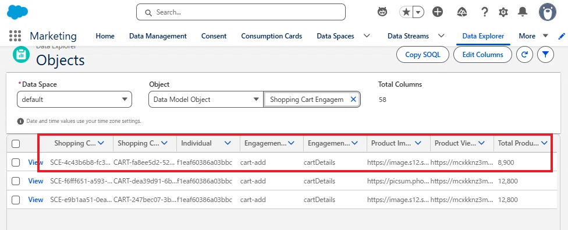The image size is (568, 230).
Task: Open the notifications bell
Action: tap(523, 12)
